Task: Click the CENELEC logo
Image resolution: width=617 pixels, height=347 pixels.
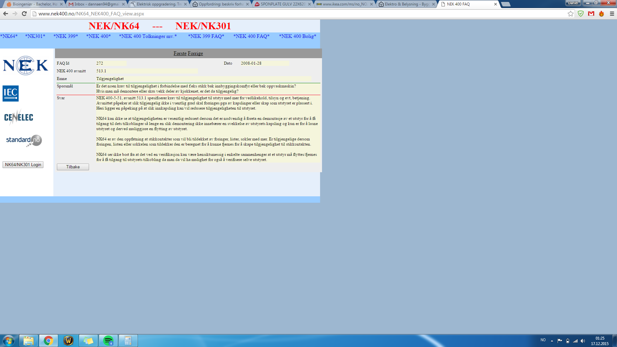Action: [19, 117]
